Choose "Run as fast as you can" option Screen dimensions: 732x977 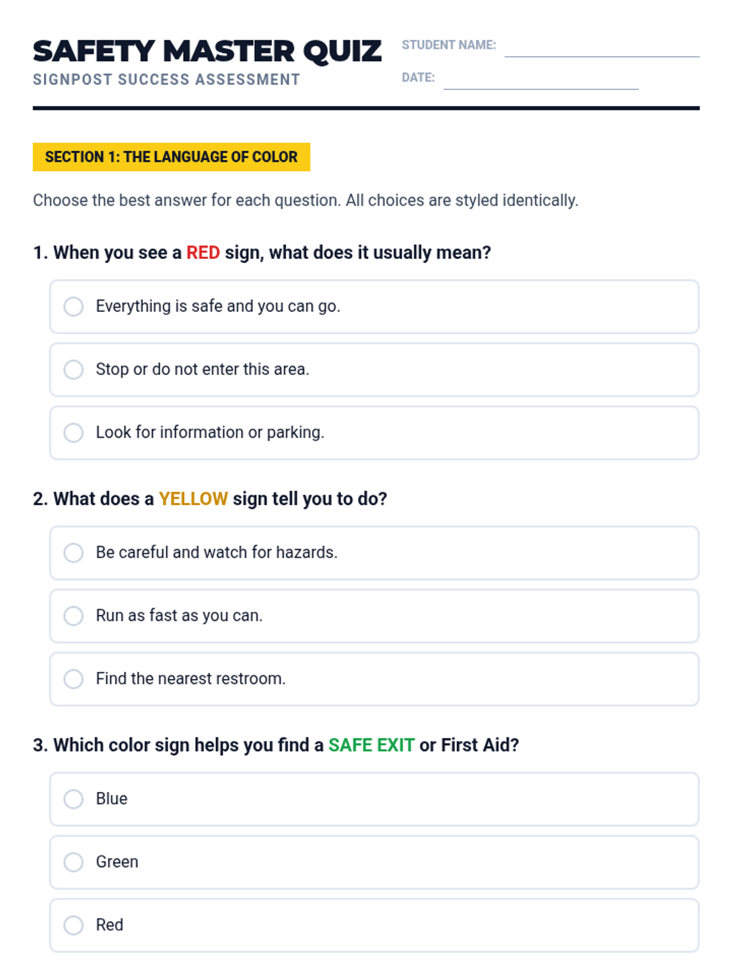pos(74,616)
